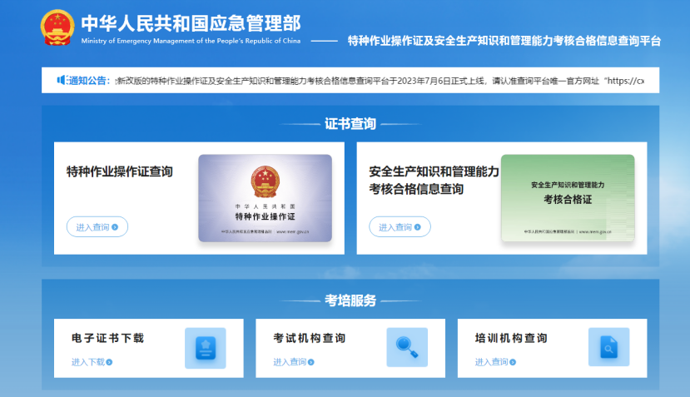The image size is (690, 397).
Task: Click the speaker icon beside 通知公告
Action: (x=62, y=80)
